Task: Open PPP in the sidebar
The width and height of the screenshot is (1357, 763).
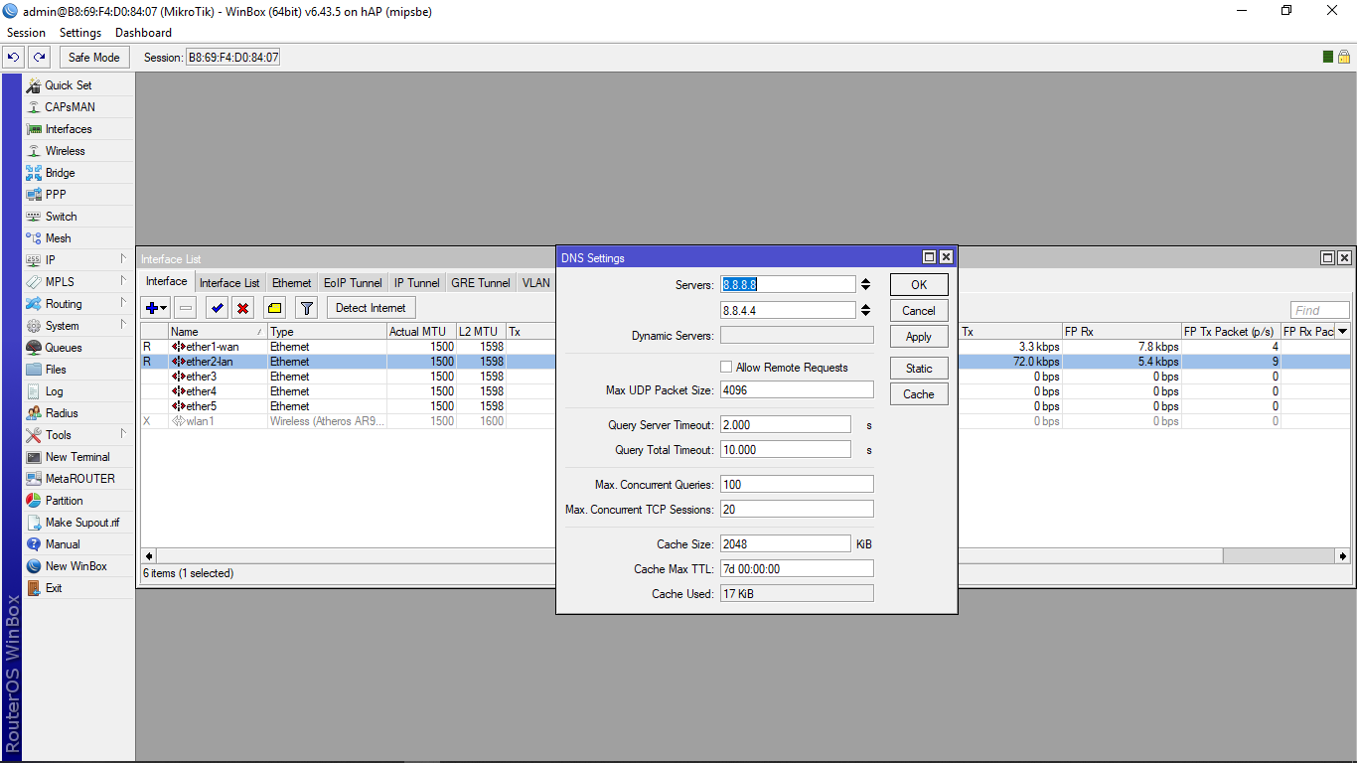Action: (x=78, y=195)
